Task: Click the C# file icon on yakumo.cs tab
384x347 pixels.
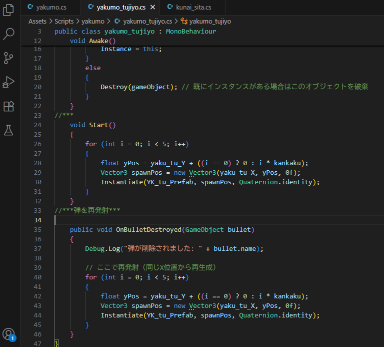Action: click(30, 7)
